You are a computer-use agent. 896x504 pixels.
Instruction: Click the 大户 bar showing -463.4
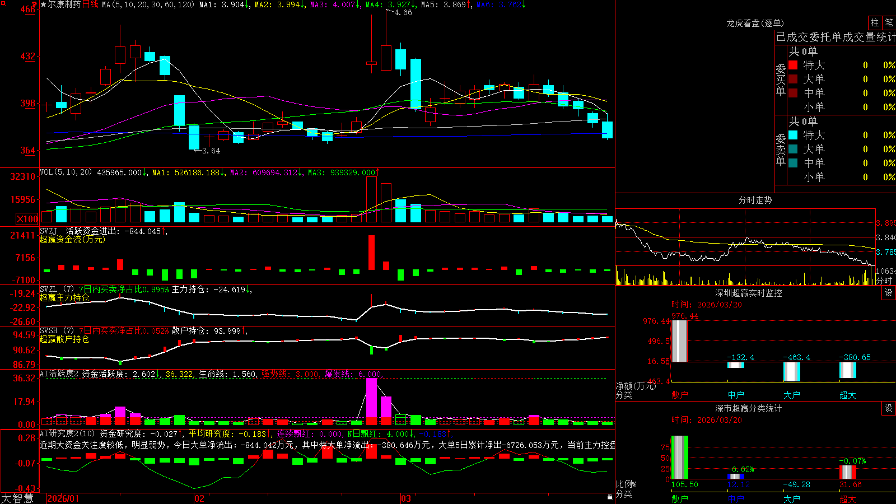point(792,372)
